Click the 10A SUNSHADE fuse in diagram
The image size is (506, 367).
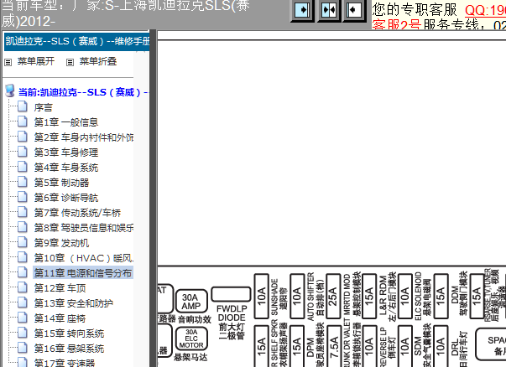(261, 296)
